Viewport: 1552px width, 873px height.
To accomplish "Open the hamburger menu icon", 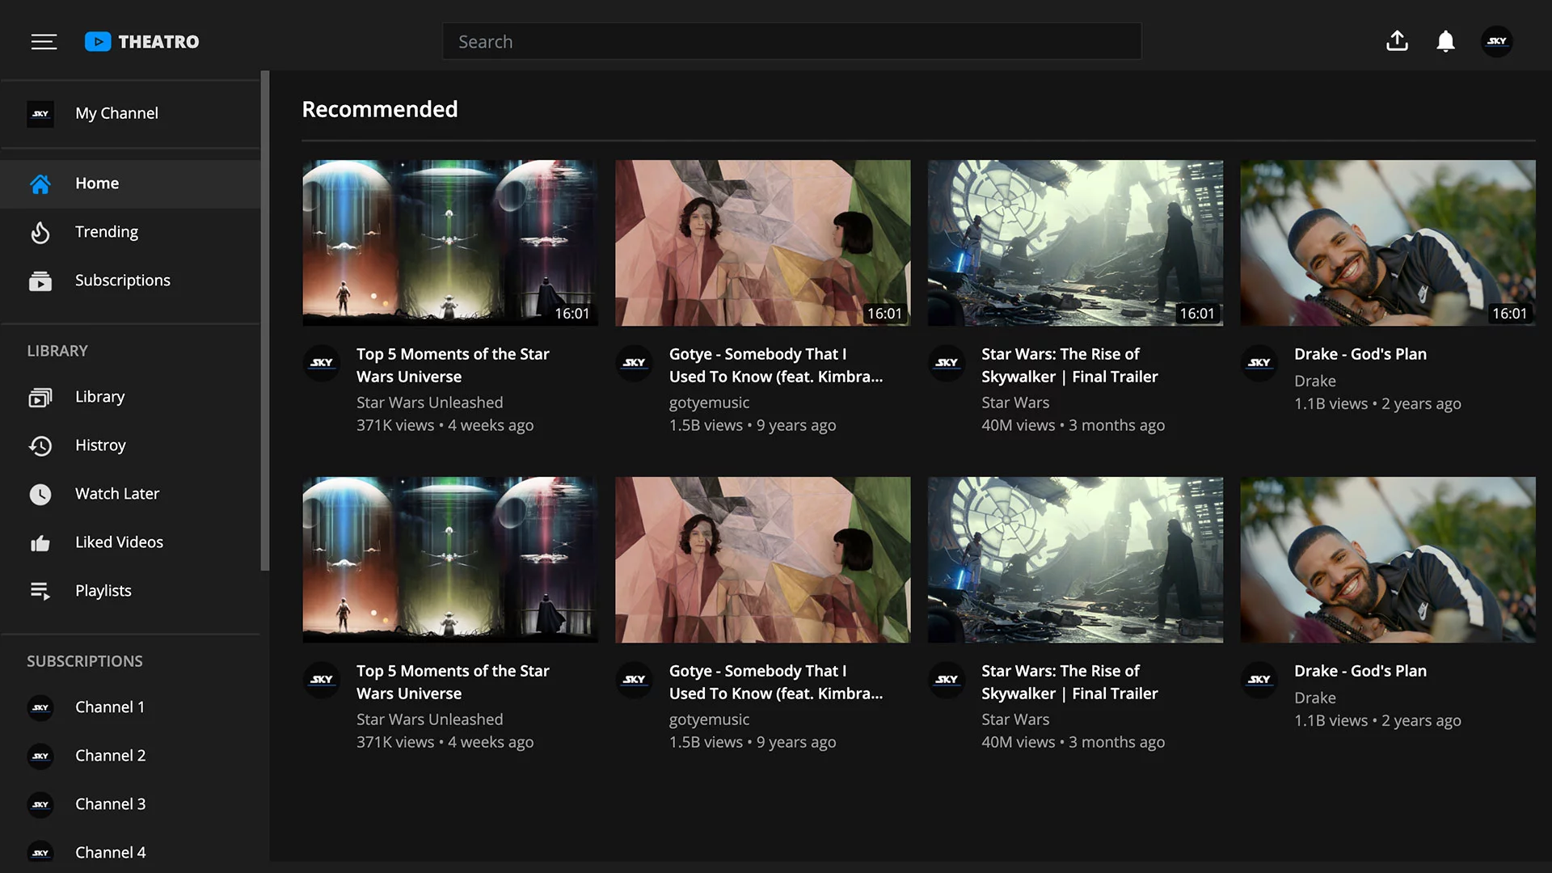I will pos(44,41).
